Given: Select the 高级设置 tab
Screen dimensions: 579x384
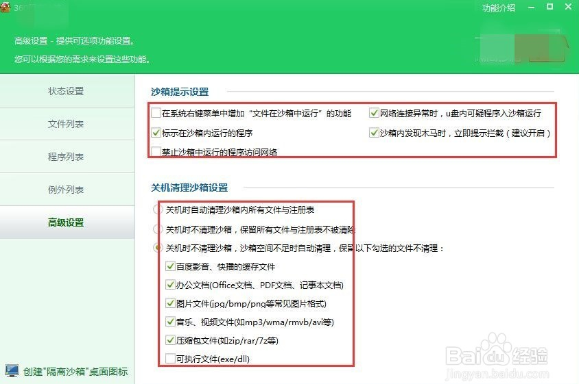Looking at the screenshot, I should [67, 222].
